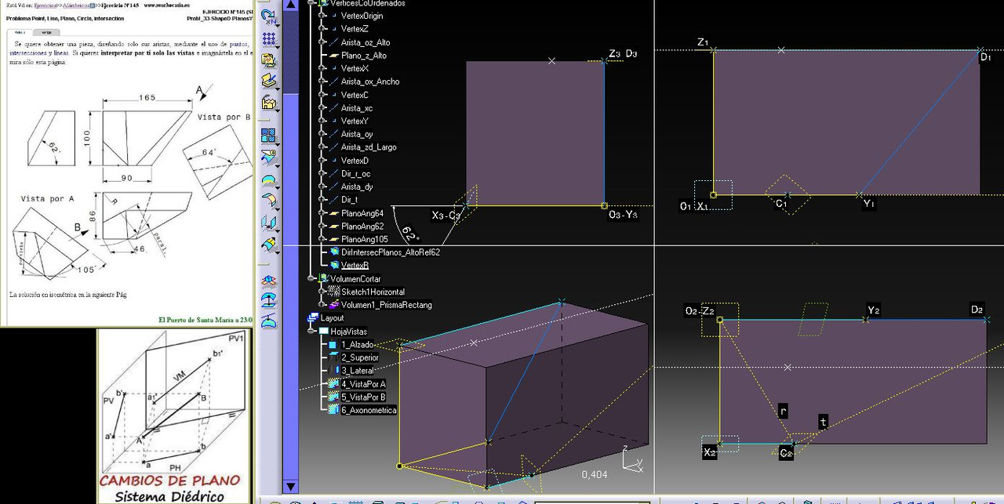Open the Ejercicios breadcrumb link on web page
The width and height of the screenshot is (1004, 504).
click(45, 4)
